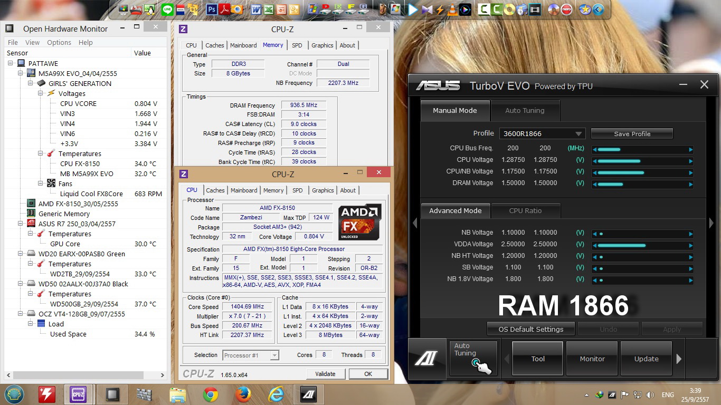Click the right panel arrow in TurboV EVO

711,223
